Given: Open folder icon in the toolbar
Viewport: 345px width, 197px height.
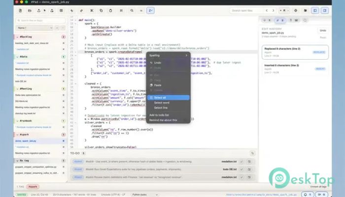Looking at the screenshot, I should click(30, 10).
